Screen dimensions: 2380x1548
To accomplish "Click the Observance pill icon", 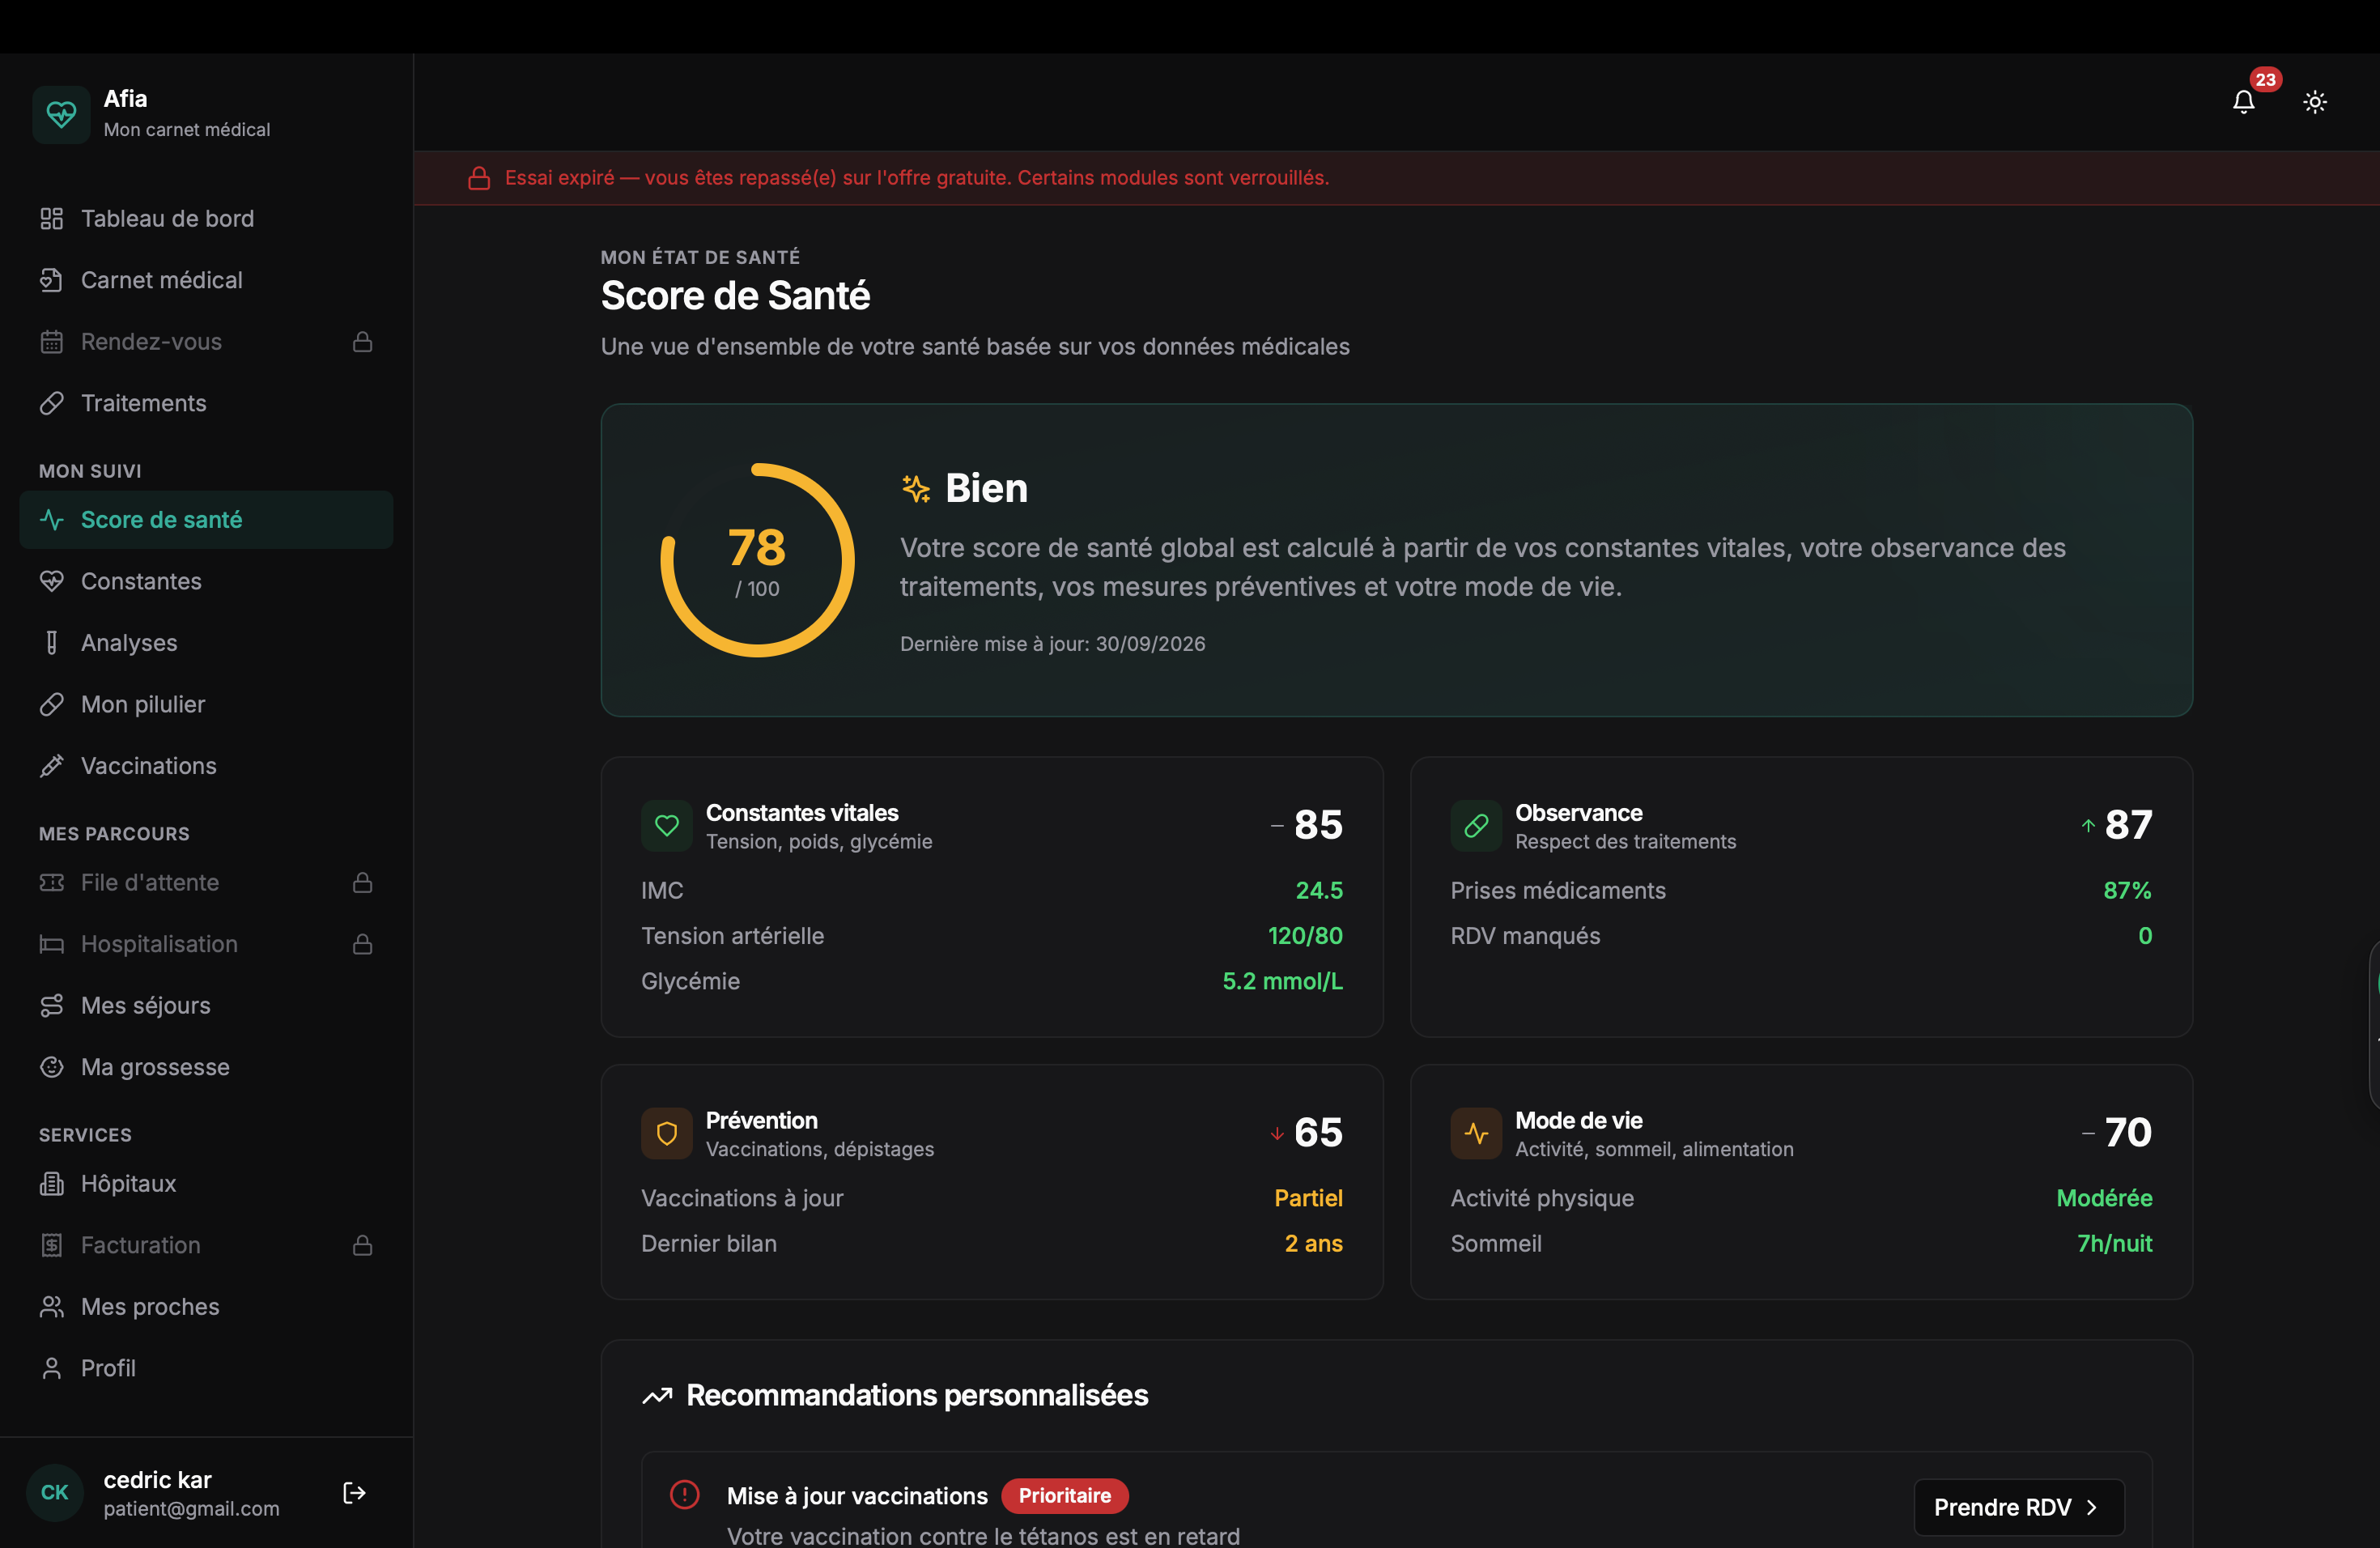I will click(x=1476, y=826).
